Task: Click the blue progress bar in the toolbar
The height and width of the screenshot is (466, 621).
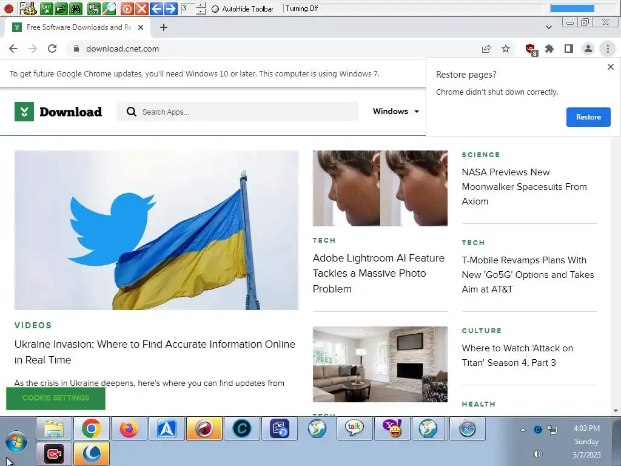Action: pyautogui.click(x=572, y=8)
